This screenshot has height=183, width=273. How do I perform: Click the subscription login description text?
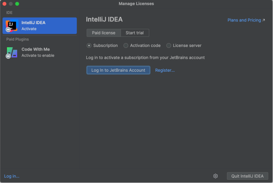point(145,57)
